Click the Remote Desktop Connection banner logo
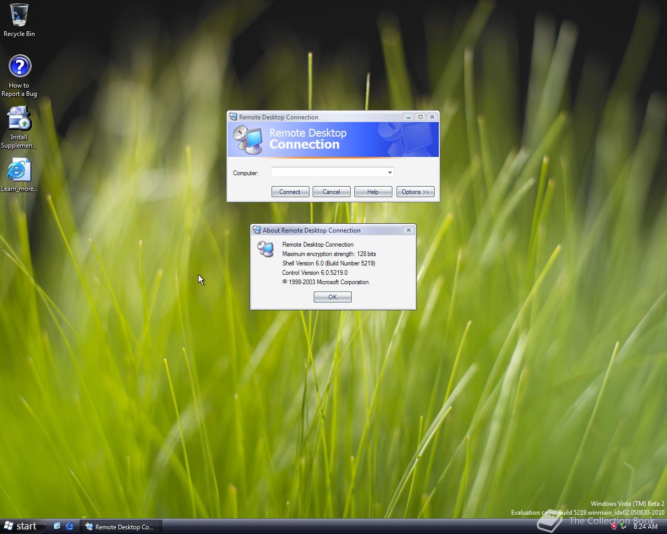667x534 pixels. 248,140
